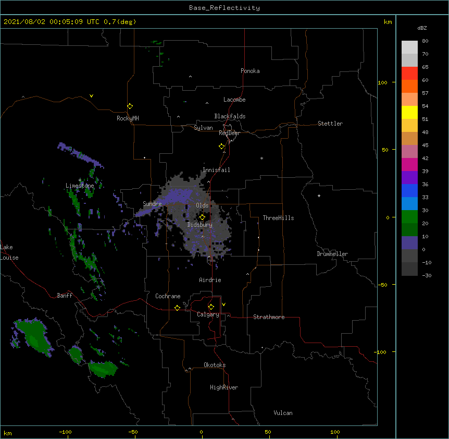Click the large green echo southwest of Banff
Viewport: 449px width, 439px height.
tap(35, 336)
